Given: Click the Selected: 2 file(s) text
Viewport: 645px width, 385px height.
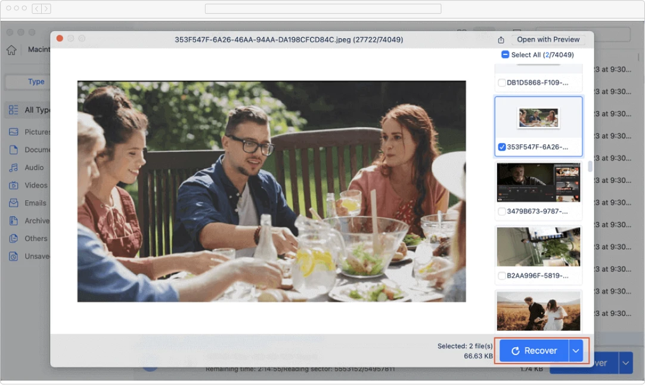Looking at the screenshot, I should point(464,346).
